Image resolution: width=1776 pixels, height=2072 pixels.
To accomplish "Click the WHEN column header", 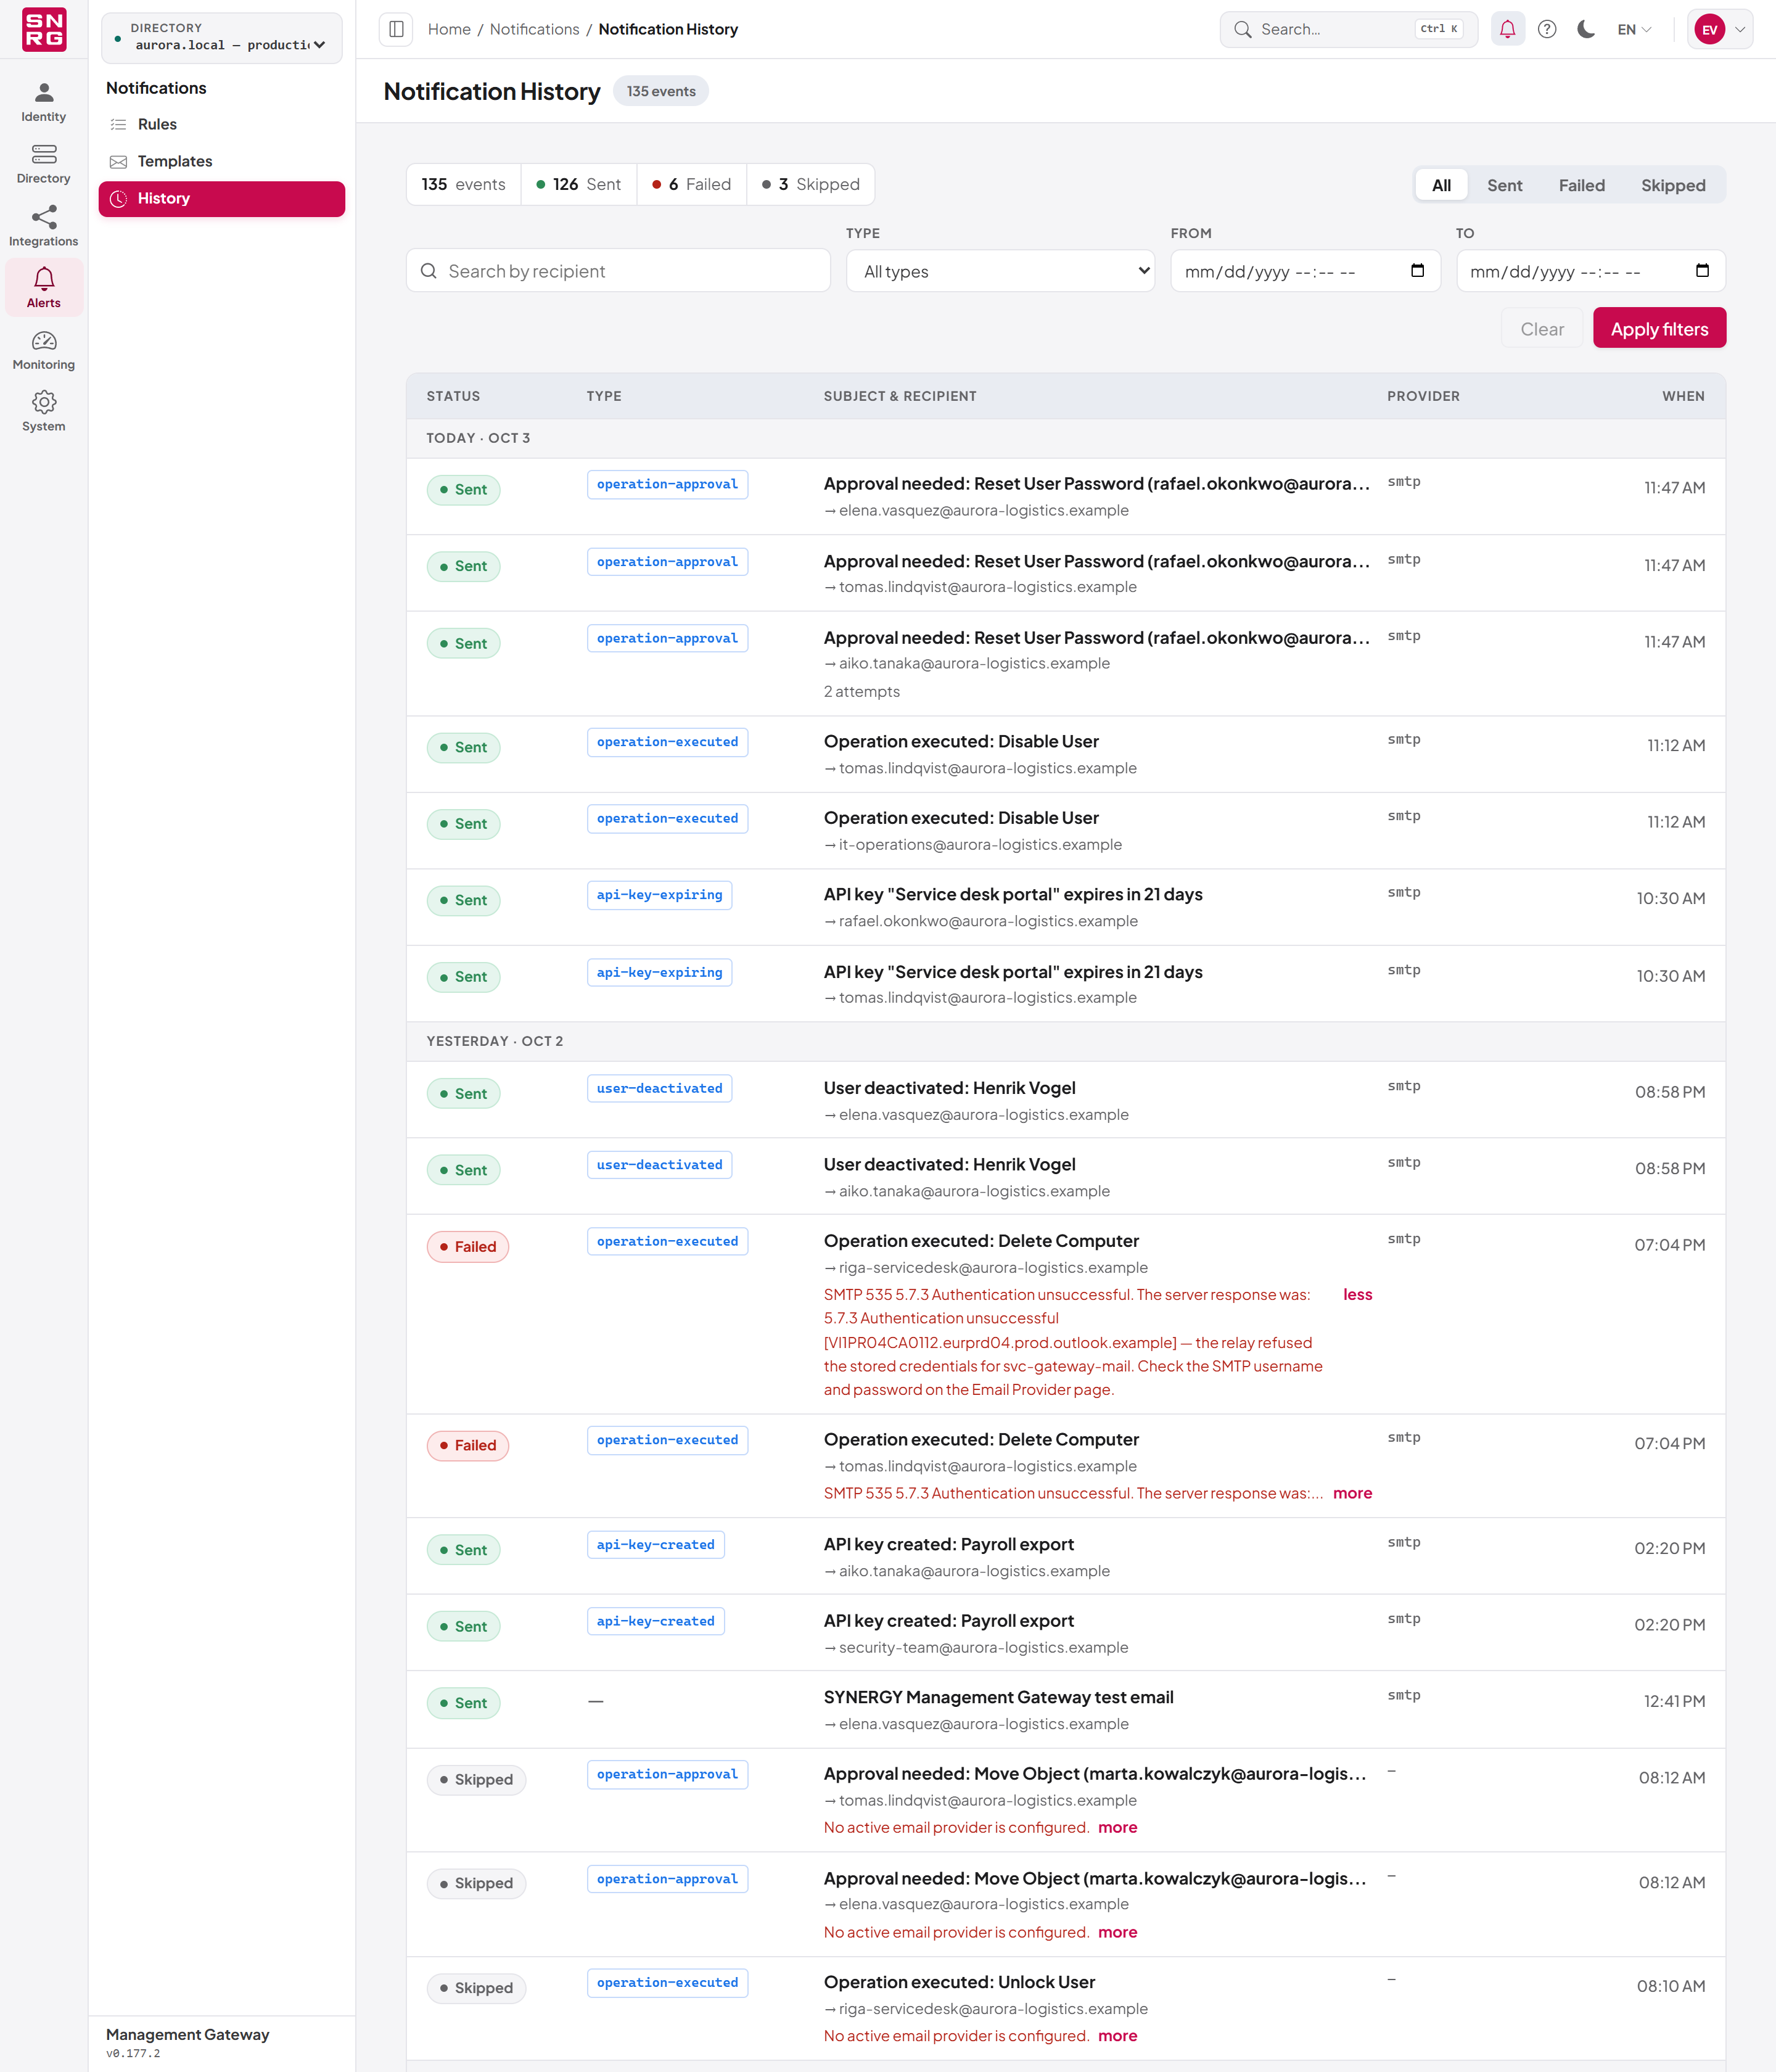I will pos(1683,396).
